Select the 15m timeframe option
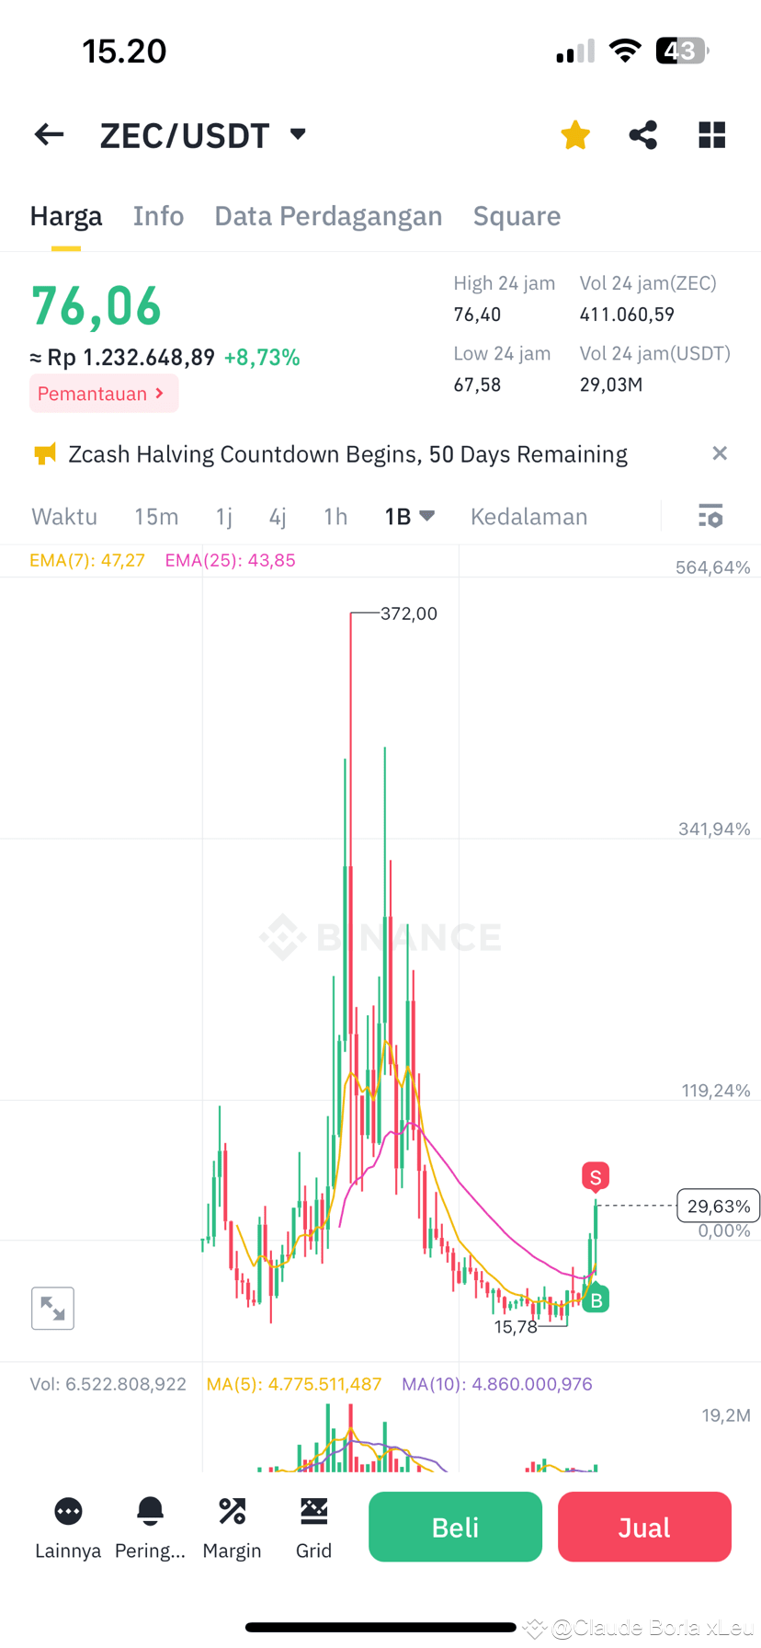The width and height of the screenshot is (761, 1648). [156, 516]
